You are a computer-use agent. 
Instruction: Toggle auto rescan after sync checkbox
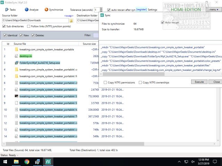coord(109,10)
